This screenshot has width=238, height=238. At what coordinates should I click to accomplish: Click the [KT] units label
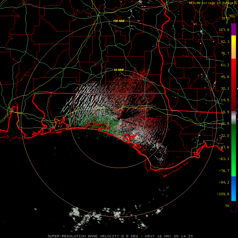click(226, 18)
